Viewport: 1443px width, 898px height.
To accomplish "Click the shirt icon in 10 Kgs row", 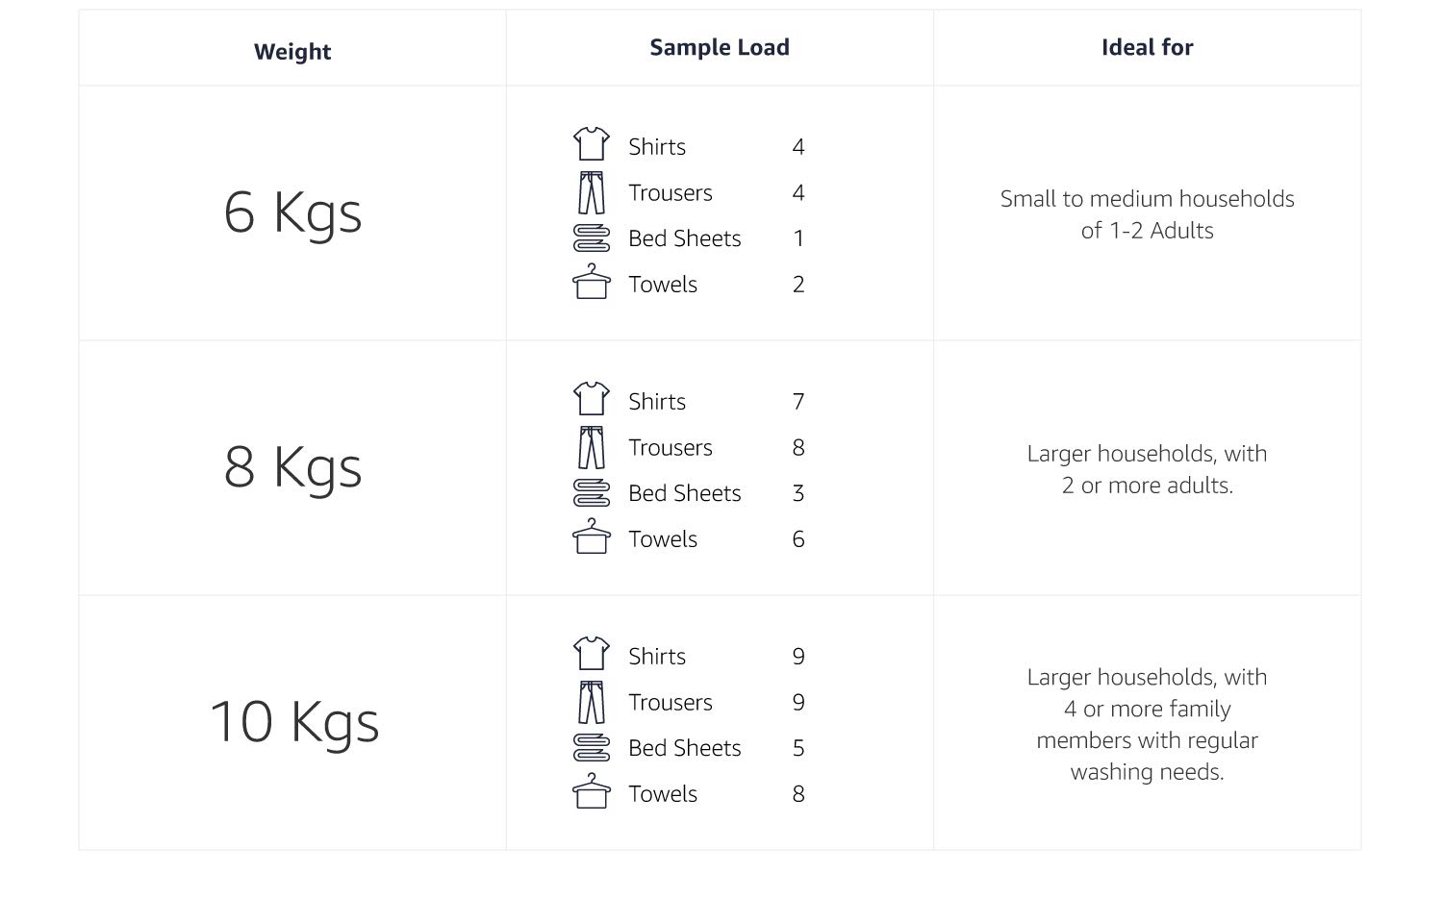I will coord(591,654).
